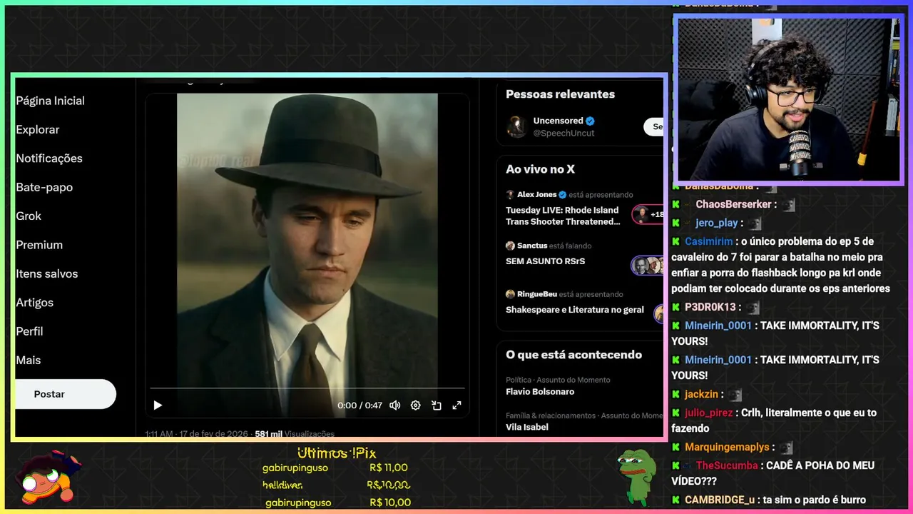The height and width of the screenshot is (514, 913).
Task: Open the @SpeechUncut handle link
Action: coord(563,133)
